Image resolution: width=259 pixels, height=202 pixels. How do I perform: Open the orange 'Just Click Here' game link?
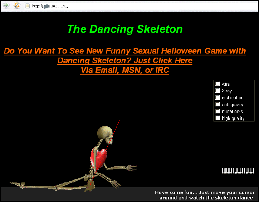[x=125, y=61]
